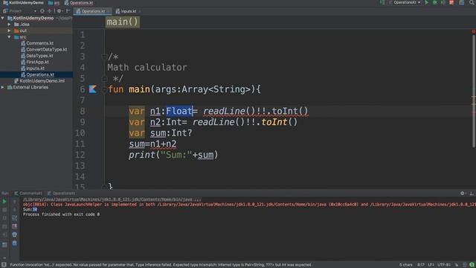476x268 pixels.
Task: Click the Exit icon in Run panel
Action: (x=4, y=234)
